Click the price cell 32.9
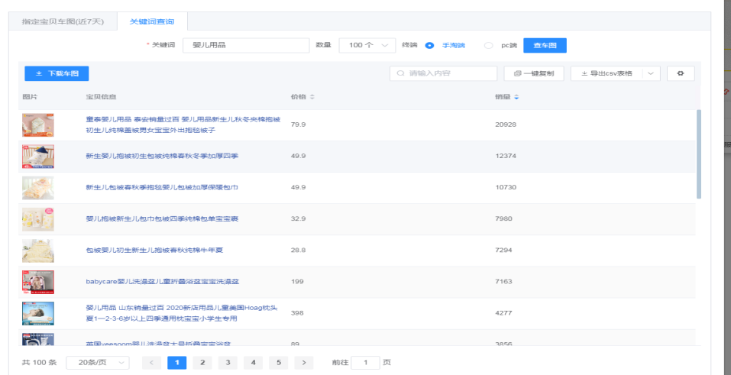This screenshot has width=731, height=375. (299, 218)
